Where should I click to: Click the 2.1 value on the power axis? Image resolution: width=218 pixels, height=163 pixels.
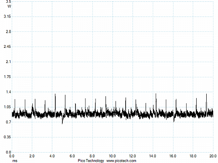point(8,62)
